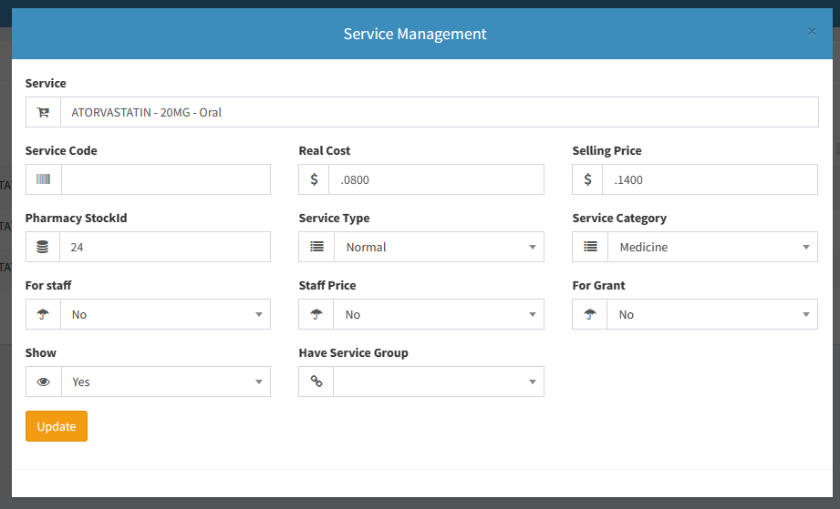Click the dollar icon beside Real Cost

point(315,180)
